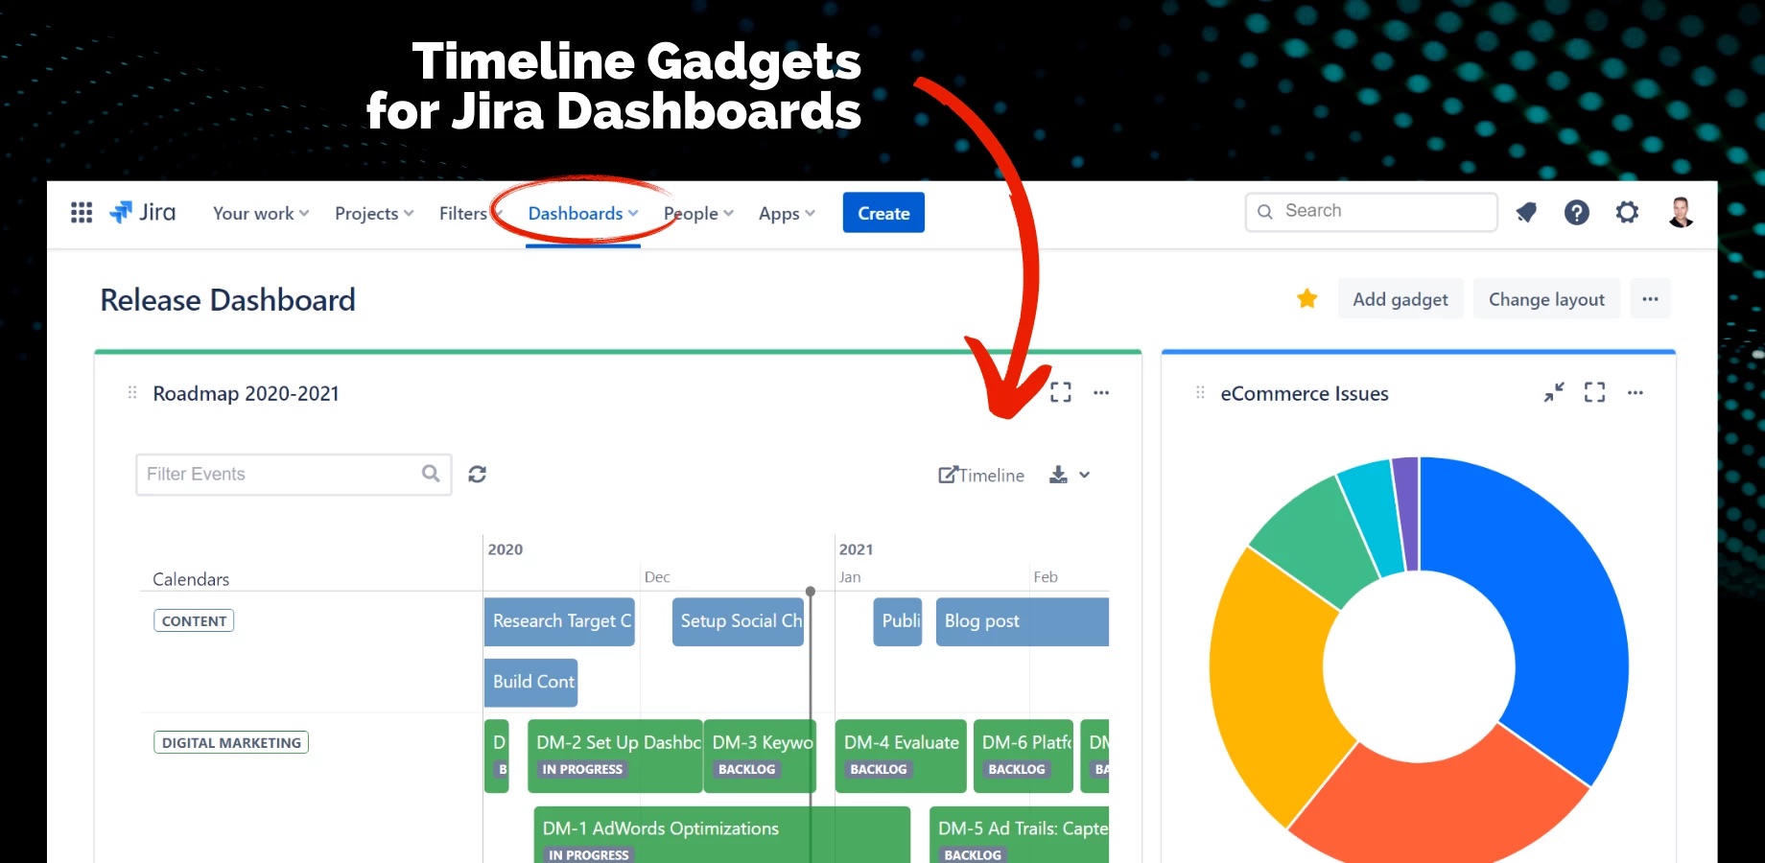Refresh the roadmap timeline
Viewport: 1765px width, 863px height.
pos(477,474)
